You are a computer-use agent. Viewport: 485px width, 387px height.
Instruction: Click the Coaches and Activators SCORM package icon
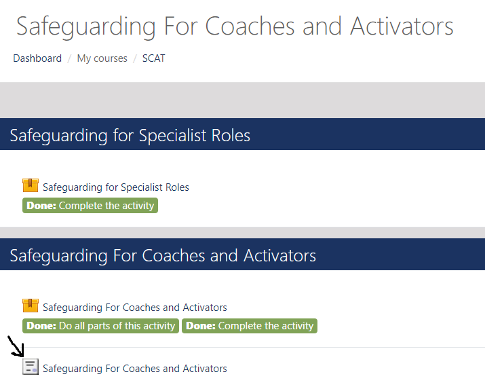pos(31,306)
